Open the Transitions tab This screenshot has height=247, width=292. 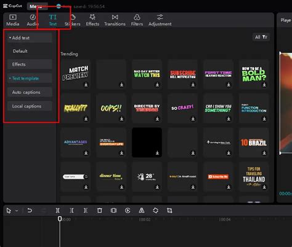[x=115, y=20]
